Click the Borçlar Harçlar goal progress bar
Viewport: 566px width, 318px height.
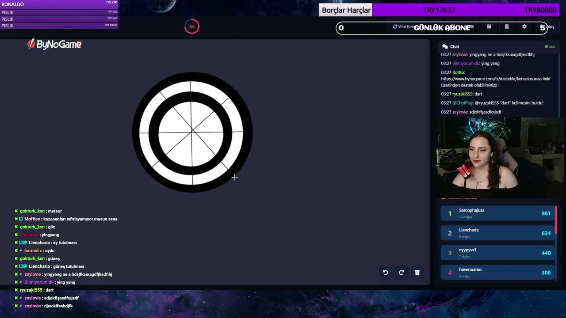click(440, 10)
